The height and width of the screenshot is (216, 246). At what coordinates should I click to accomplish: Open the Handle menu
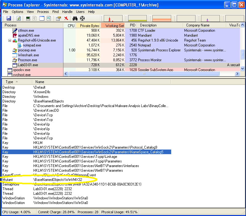tap(67, 12)
